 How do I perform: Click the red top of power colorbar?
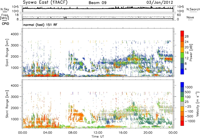pos(182,34)
